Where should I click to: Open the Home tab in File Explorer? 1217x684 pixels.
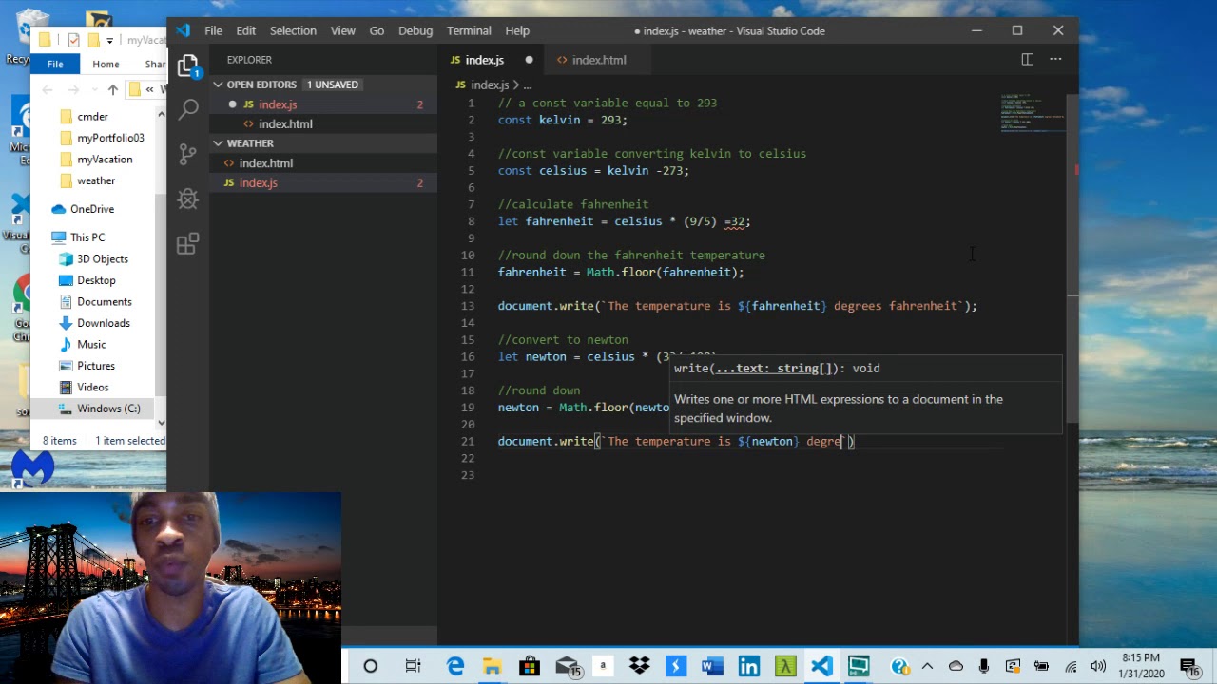pyautogui.click(x=106, y=64)
